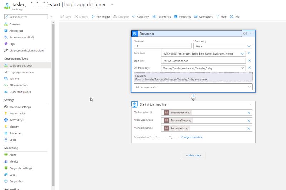The image size is (286, 190).
Task: Open Start virtual machine ellipsis menu
Action: click(x=252, y=104)
